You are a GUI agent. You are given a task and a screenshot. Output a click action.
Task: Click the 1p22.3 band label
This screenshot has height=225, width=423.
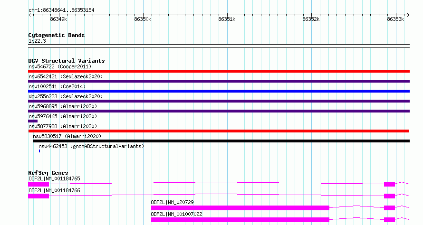point(37,41)
